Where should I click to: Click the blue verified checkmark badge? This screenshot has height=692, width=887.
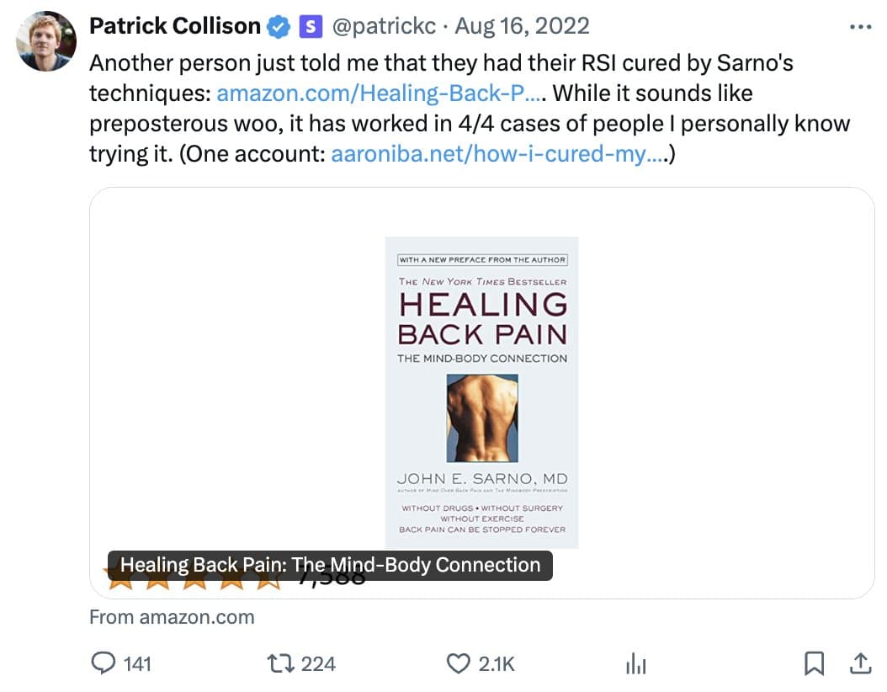pyautogui.click(x=278, y=27)
